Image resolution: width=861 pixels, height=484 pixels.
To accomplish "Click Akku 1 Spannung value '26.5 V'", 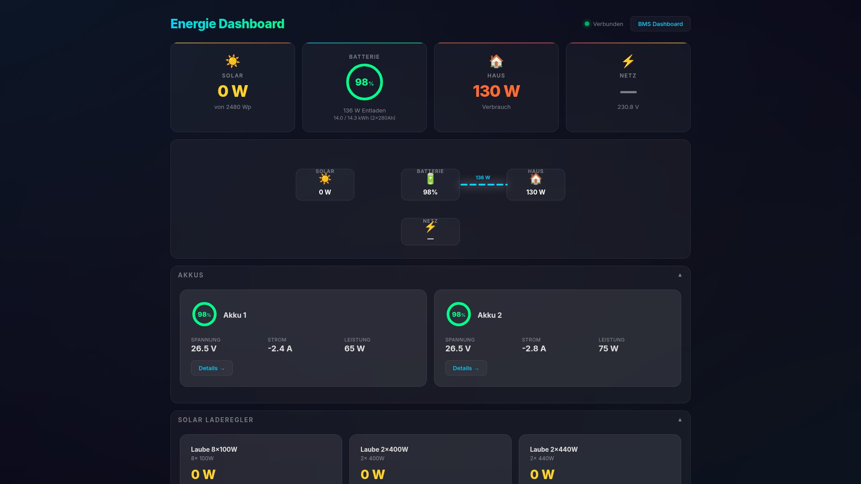I will [204, 348].
